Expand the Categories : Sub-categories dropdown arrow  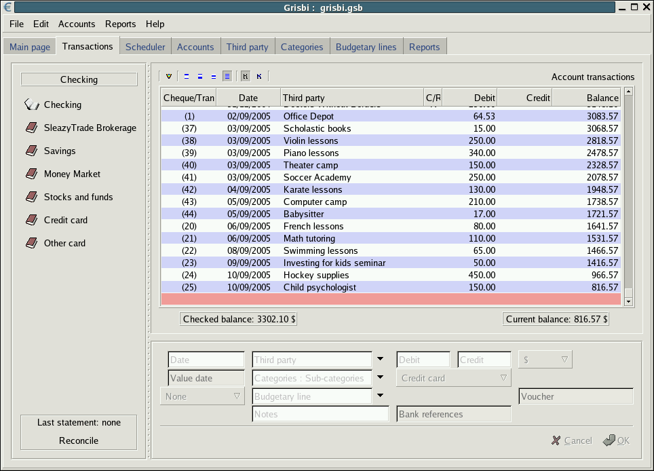(380, 378)
